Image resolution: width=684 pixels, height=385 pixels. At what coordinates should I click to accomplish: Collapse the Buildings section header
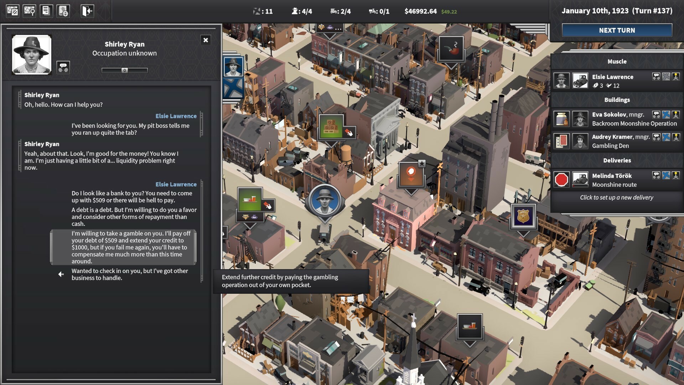coord(617,100)
